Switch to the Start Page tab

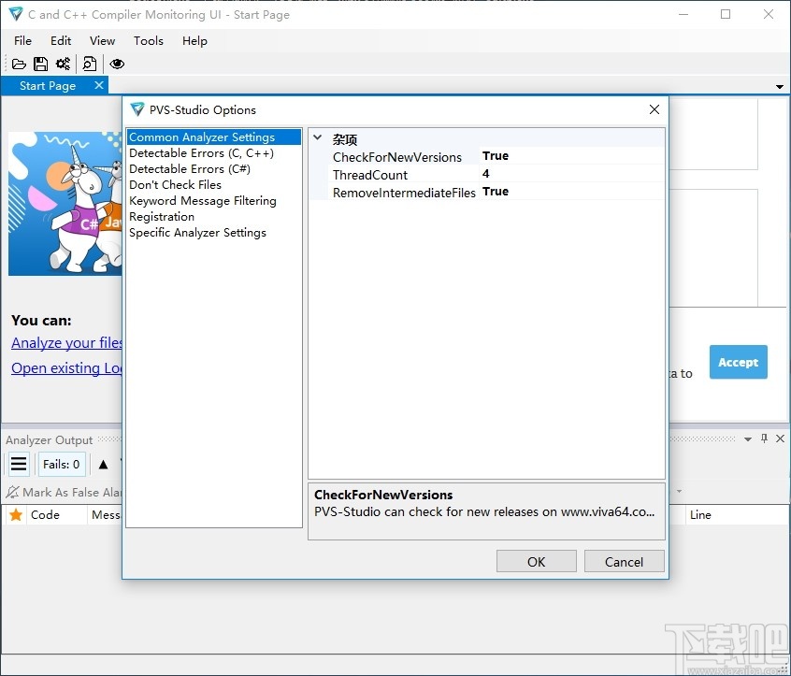point(48,86)
